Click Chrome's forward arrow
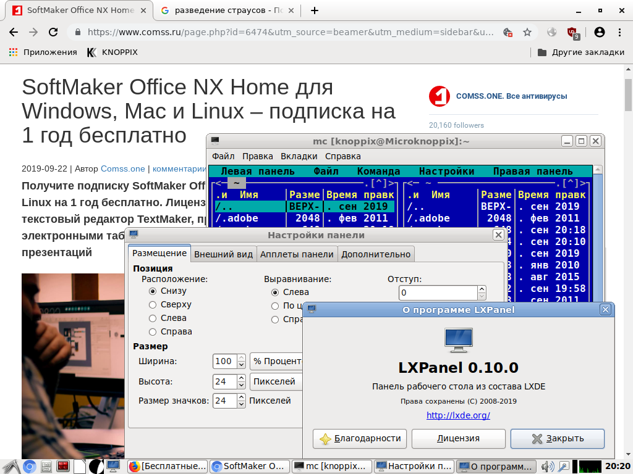The height and width of the screenshot is (474, 633). 33,32
